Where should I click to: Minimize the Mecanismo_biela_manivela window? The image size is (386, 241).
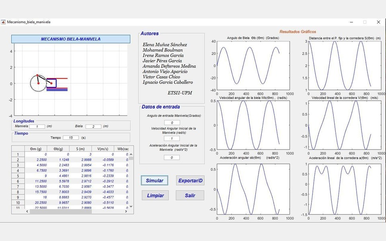point(351,22)
